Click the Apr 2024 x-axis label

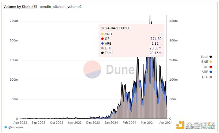[166, 122]
